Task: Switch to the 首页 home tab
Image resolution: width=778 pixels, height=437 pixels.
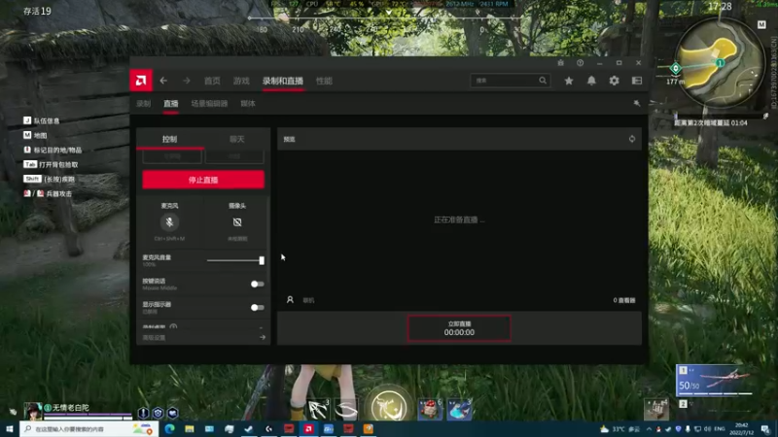Action: pos(212,81)
